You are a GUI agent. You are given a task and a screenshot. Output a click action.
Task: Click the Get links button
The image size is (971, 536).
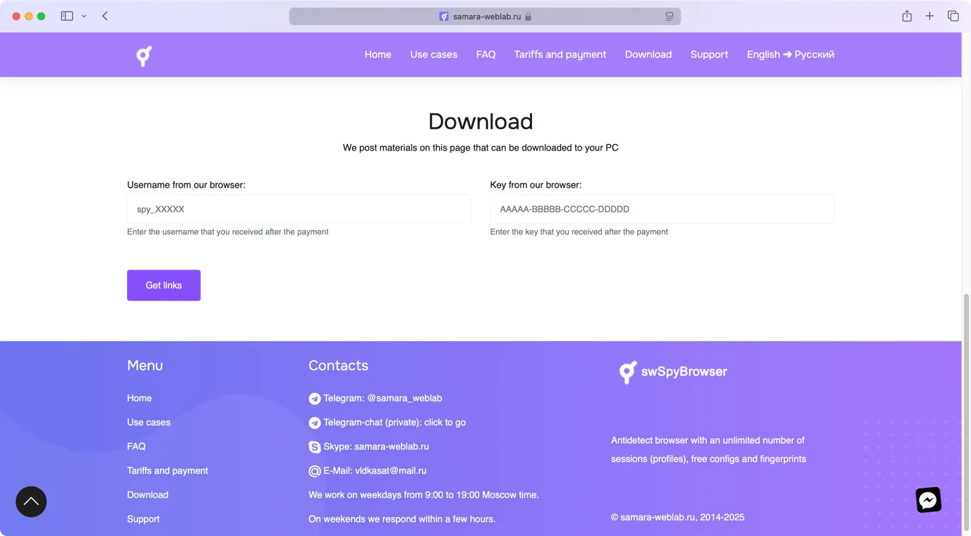tap(164, 285)
